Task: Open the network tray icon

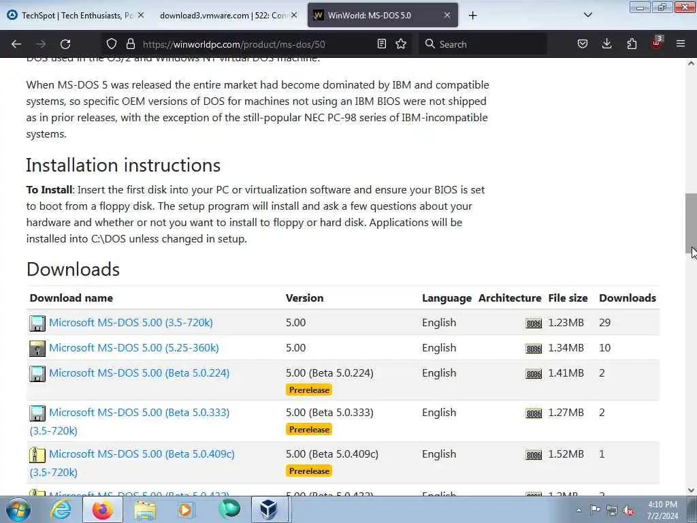Action: 612,511
